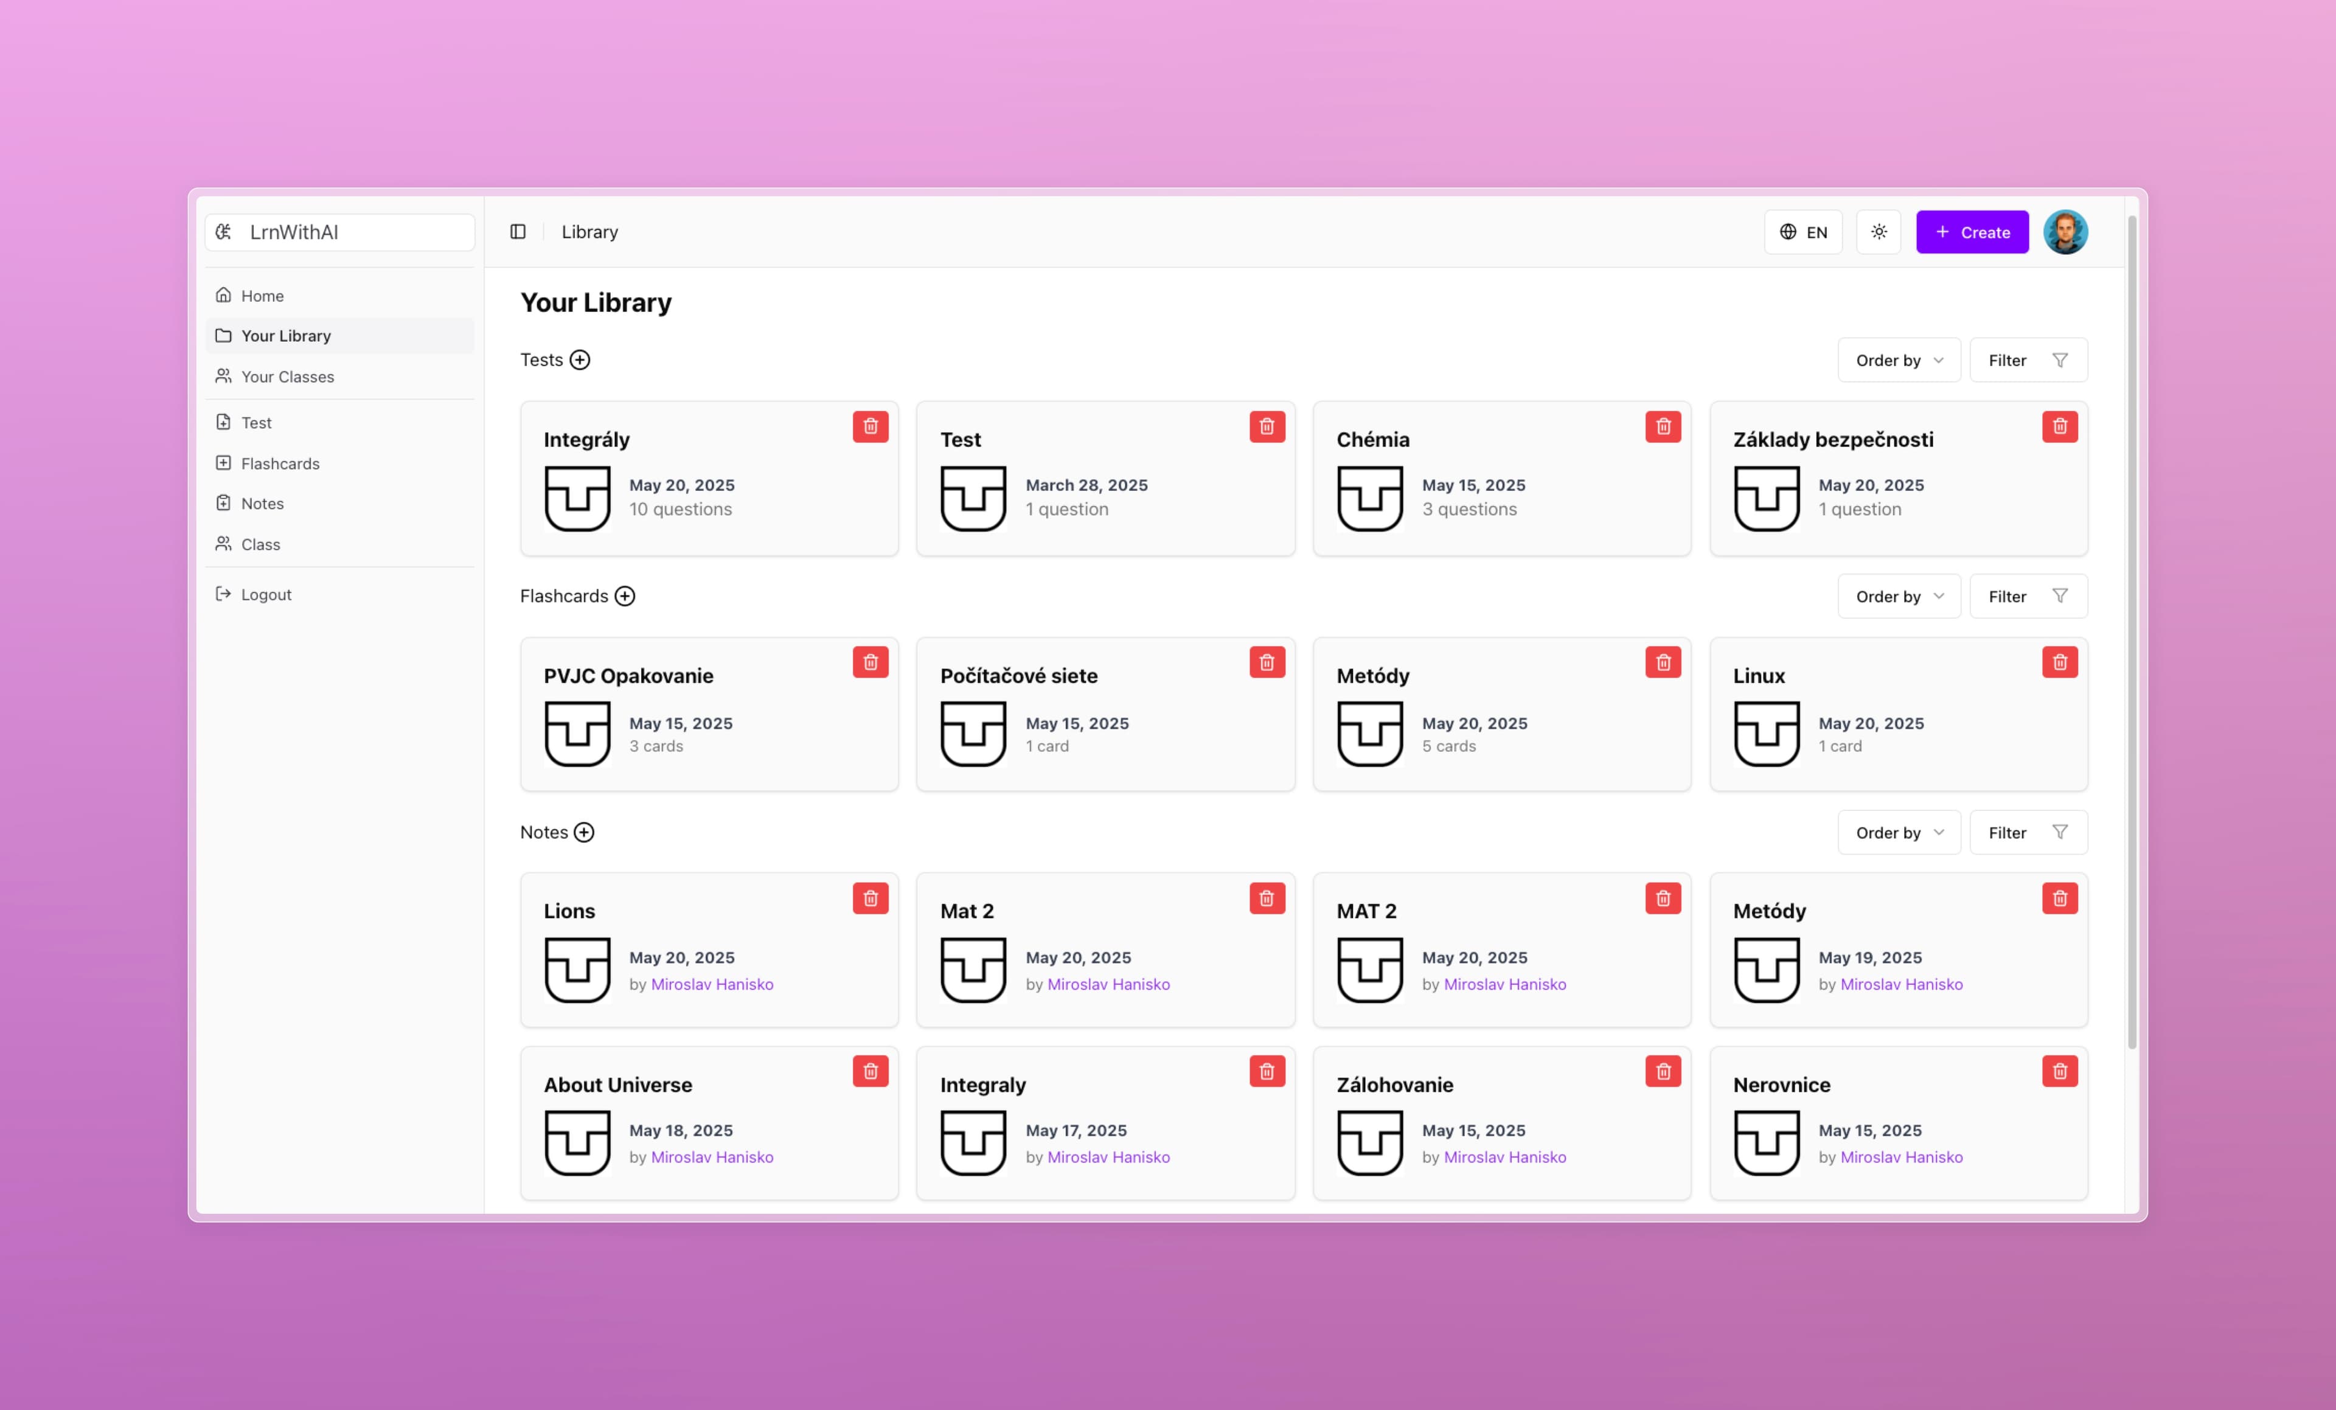This screenshot has height=1410, width=2336.
Task: Open Miroslav Hanisko link on Integraly note
Action: click(1108, 1157)
